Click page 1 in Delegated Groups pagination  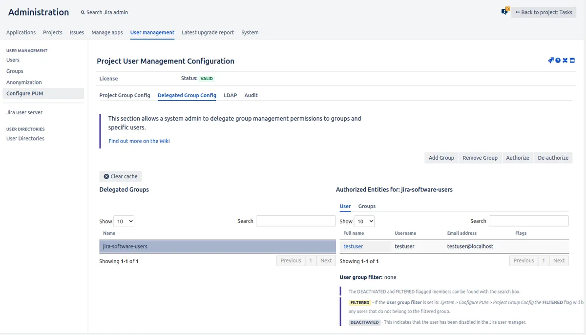pos(311,261)
